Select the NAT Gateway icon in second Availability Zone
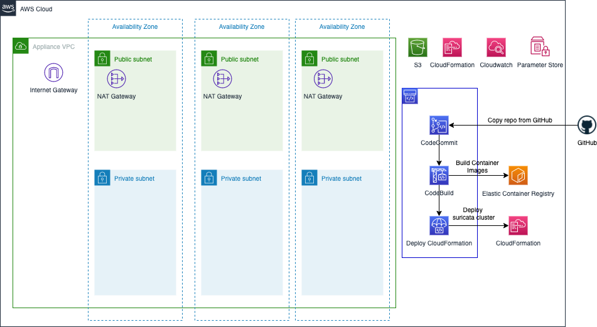 point(223,79)
